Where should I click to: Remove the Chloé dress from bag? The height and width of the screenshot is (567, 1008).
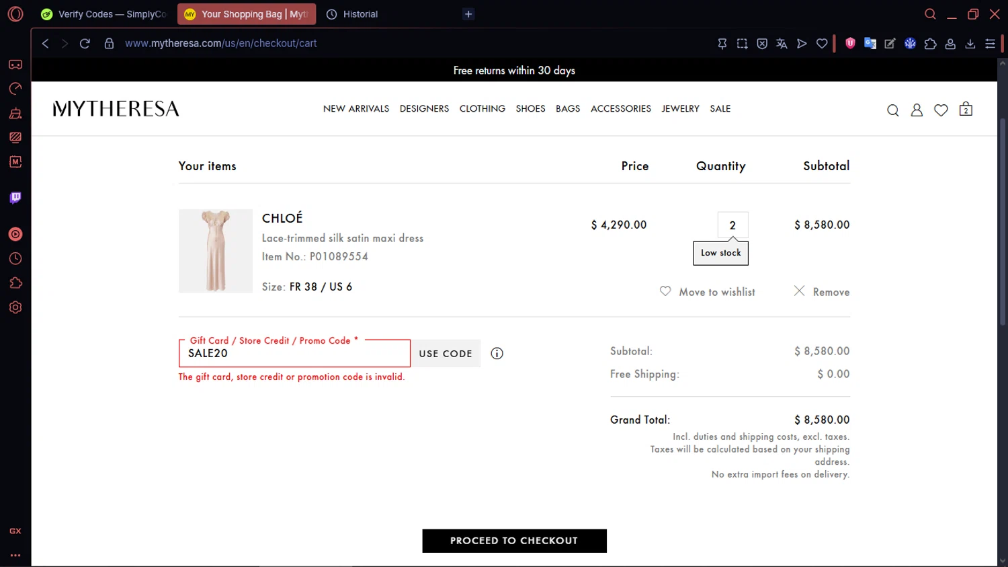pyautogui.click(x=821, y=292)
